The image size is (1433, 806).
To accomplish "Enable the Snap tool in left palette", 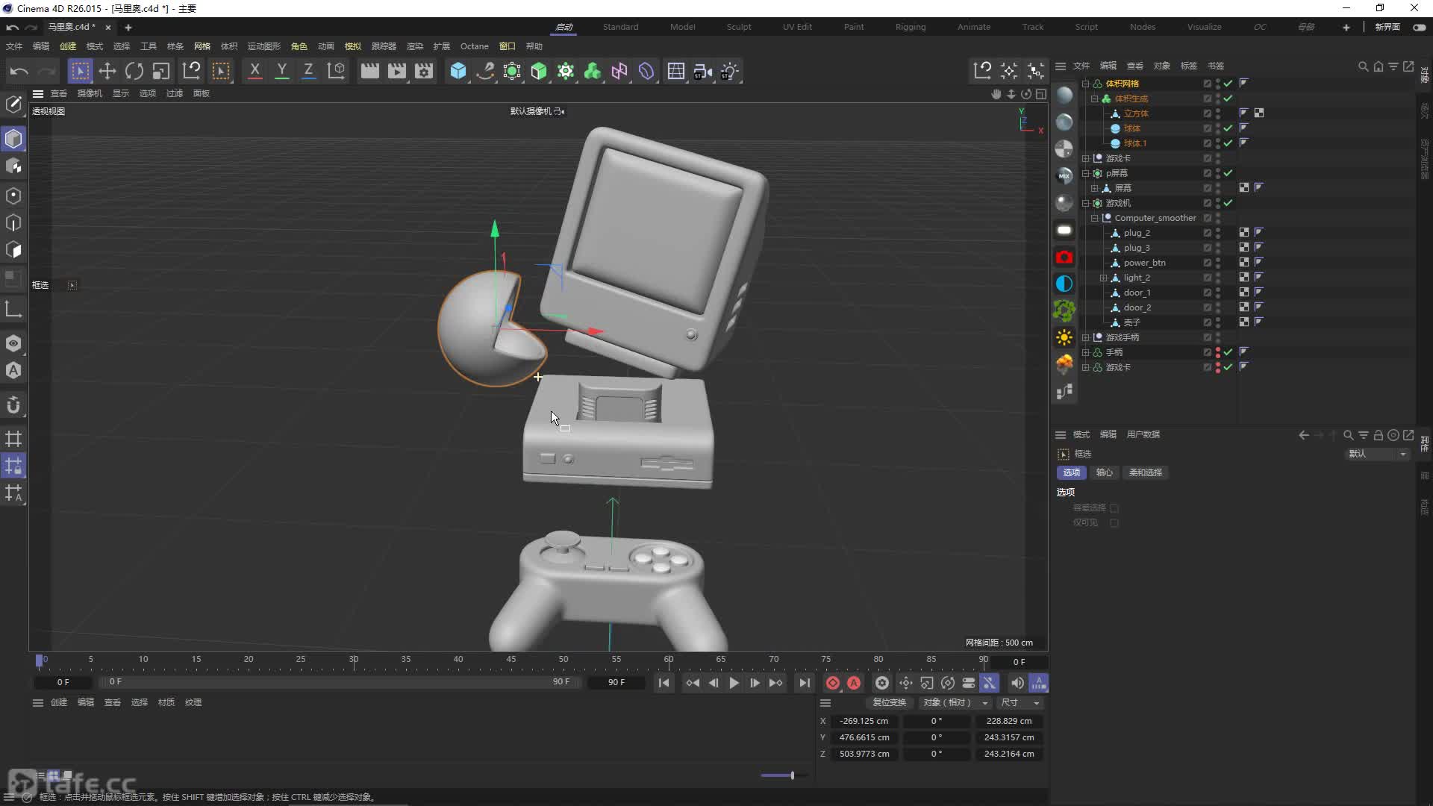I will [13, 405].
